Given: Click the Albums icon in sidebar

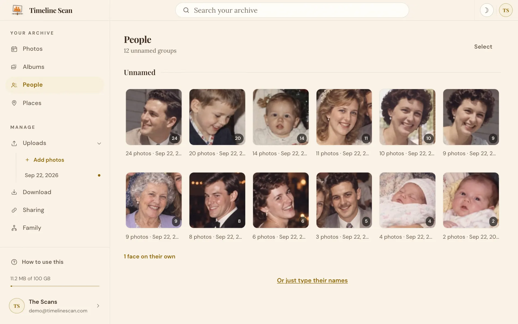Looking at the screenshot, I should tap(14, 67).
